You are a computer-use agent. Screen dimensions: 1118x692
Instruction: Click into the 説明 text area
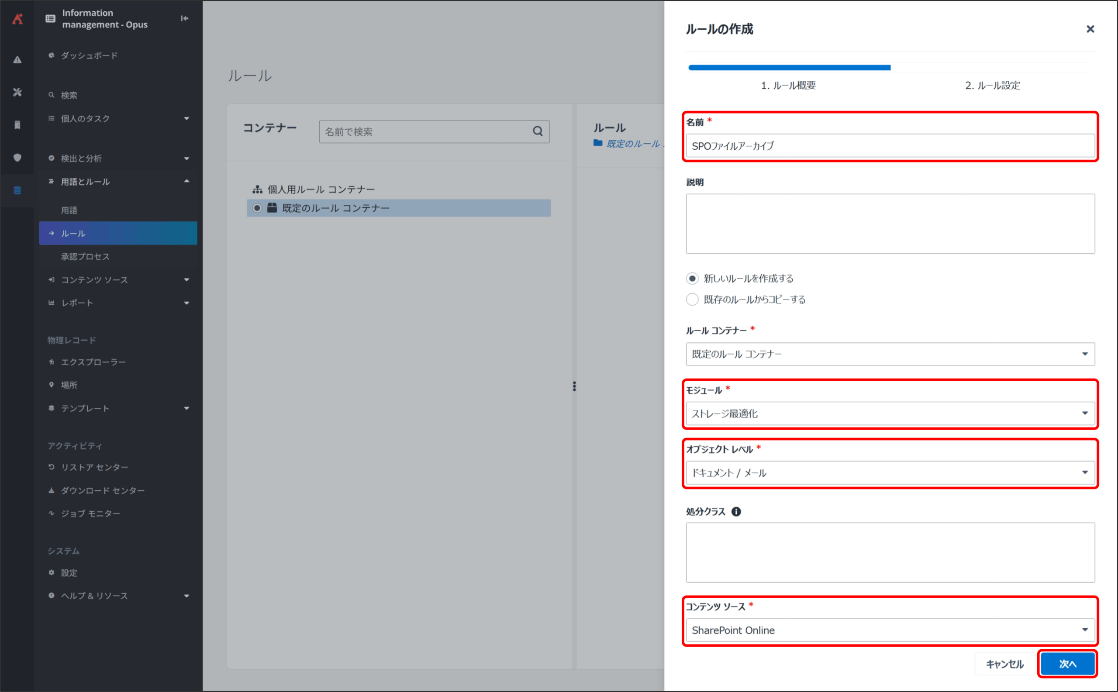coord(890,224)
